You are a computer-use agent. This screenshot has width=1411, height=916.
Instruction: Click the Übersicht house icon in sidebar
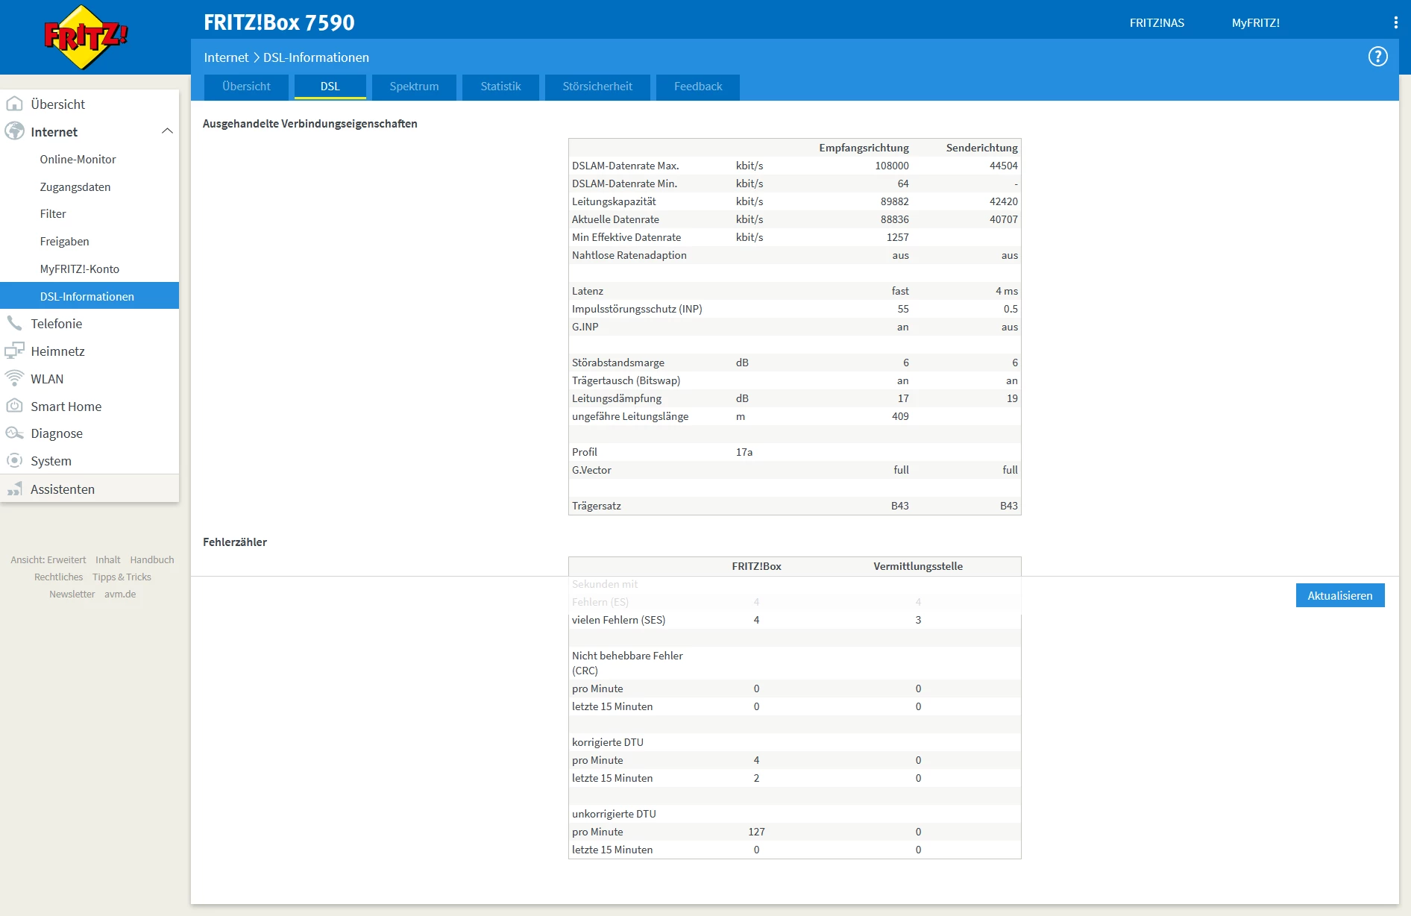click(14, 104)
